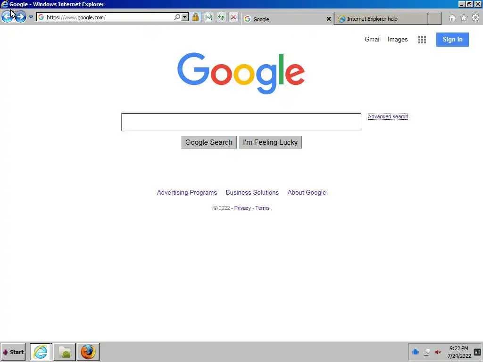This screenshot has height=362, width=483.
Task: Focus the Google search text box
Action: point(241,122)
